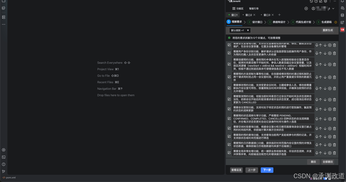Open the Database tool window icon
Screen dimensions: 346x182
coord(342,15)
